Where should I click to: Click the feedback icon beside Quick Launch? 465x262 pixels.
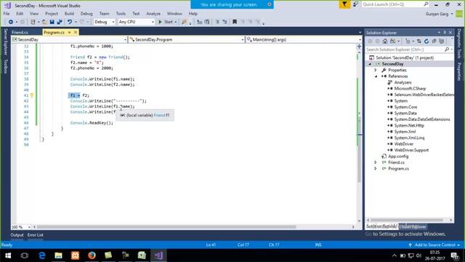pos(355,4)
